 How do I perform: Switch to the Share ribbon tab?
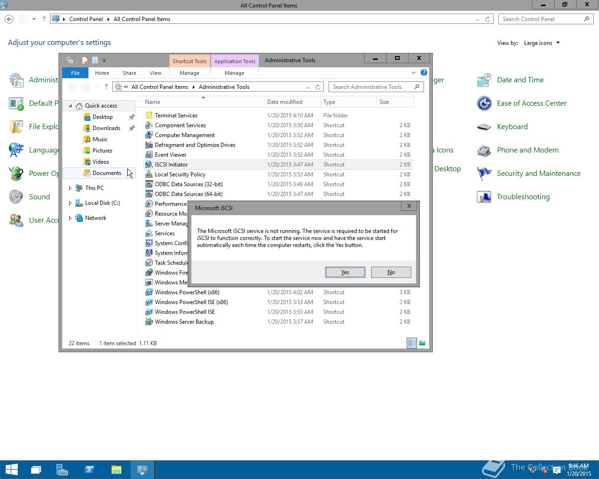129,73
